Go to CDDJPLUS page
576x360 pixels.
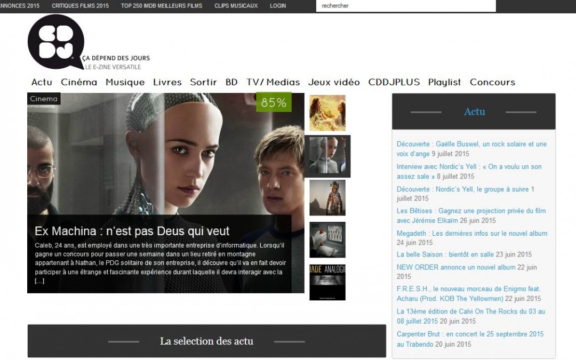(394, 82)
